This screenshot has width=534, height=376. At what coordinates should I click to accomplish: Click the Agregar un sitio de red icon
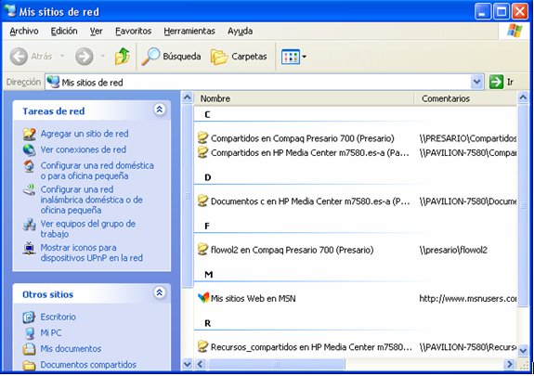(x=30, y=134)
